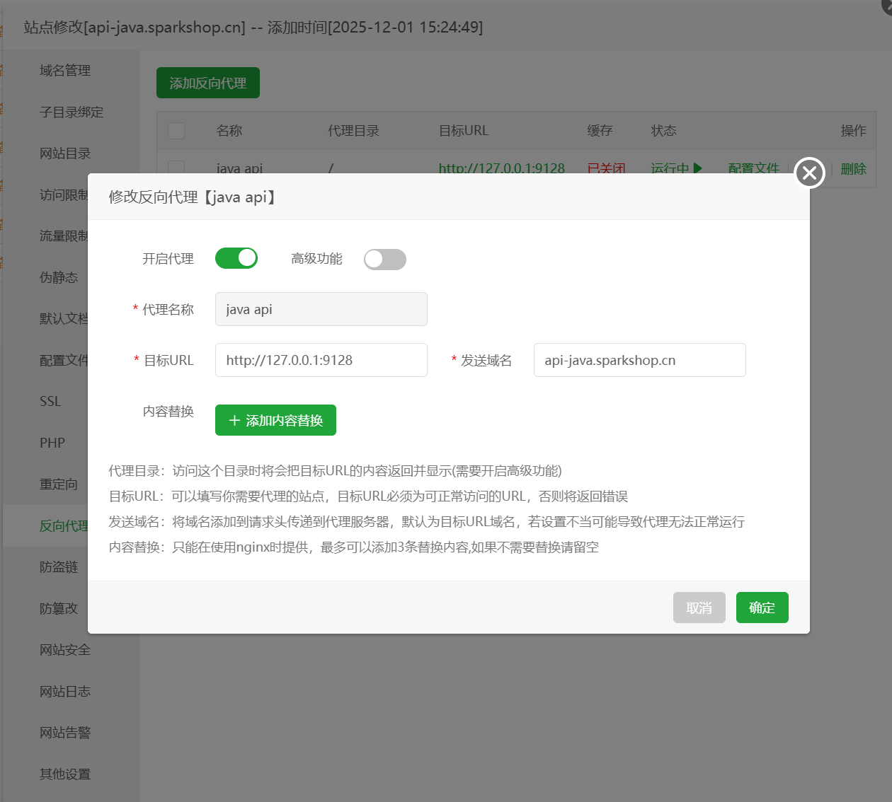Close the 修改反向代理 dialog with X icon

pos(808,172)
